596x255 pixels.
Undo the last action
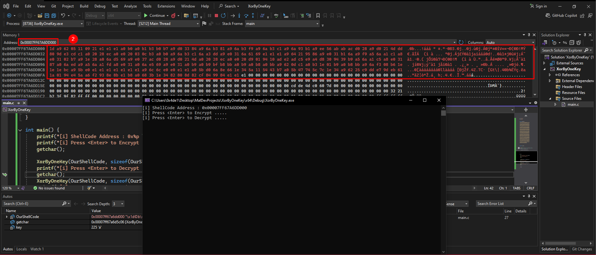point(63,16)
